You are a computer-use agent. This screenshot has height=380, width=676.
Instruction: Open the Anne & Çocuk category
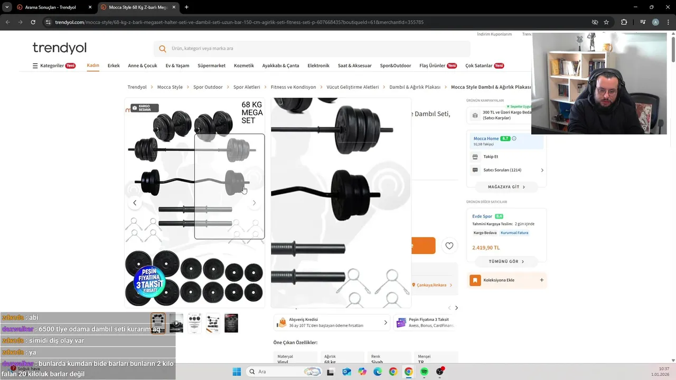pos(143,65)
